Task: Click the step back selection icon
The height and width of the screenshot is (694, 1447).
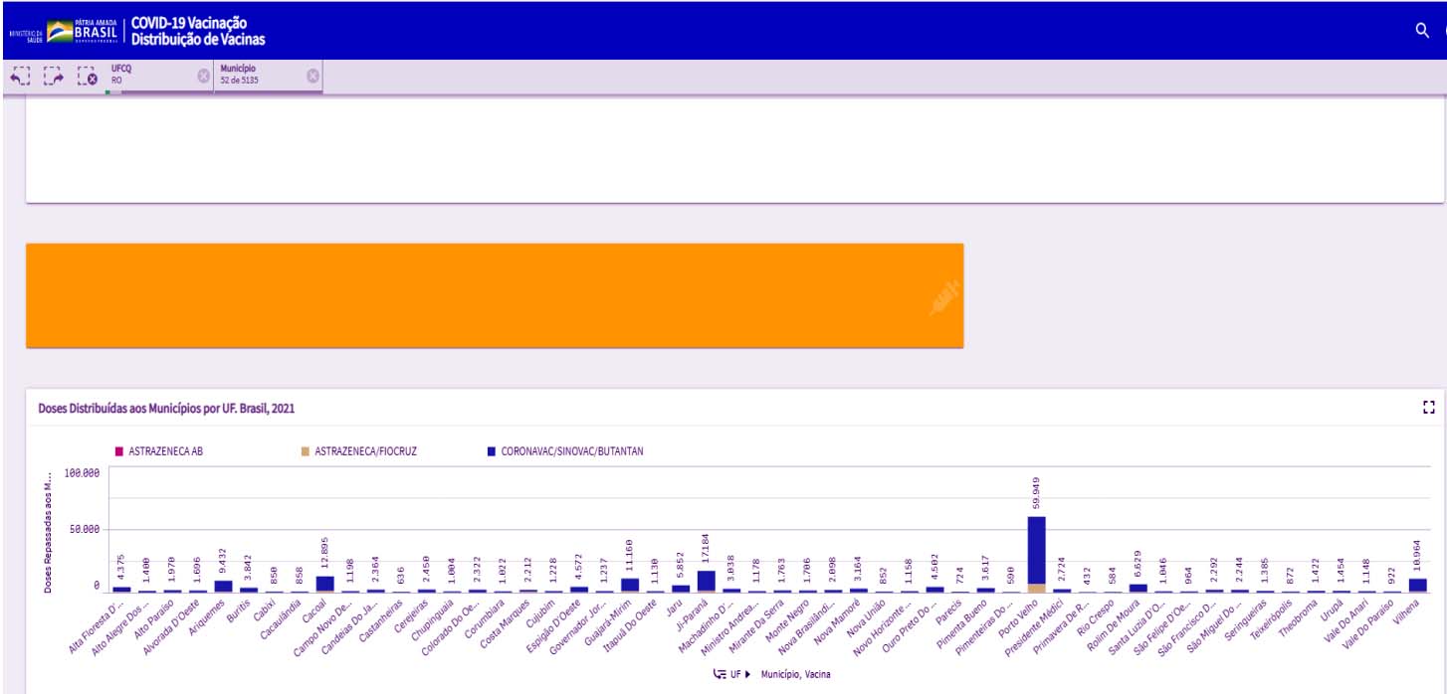Action: coord(21,77)
